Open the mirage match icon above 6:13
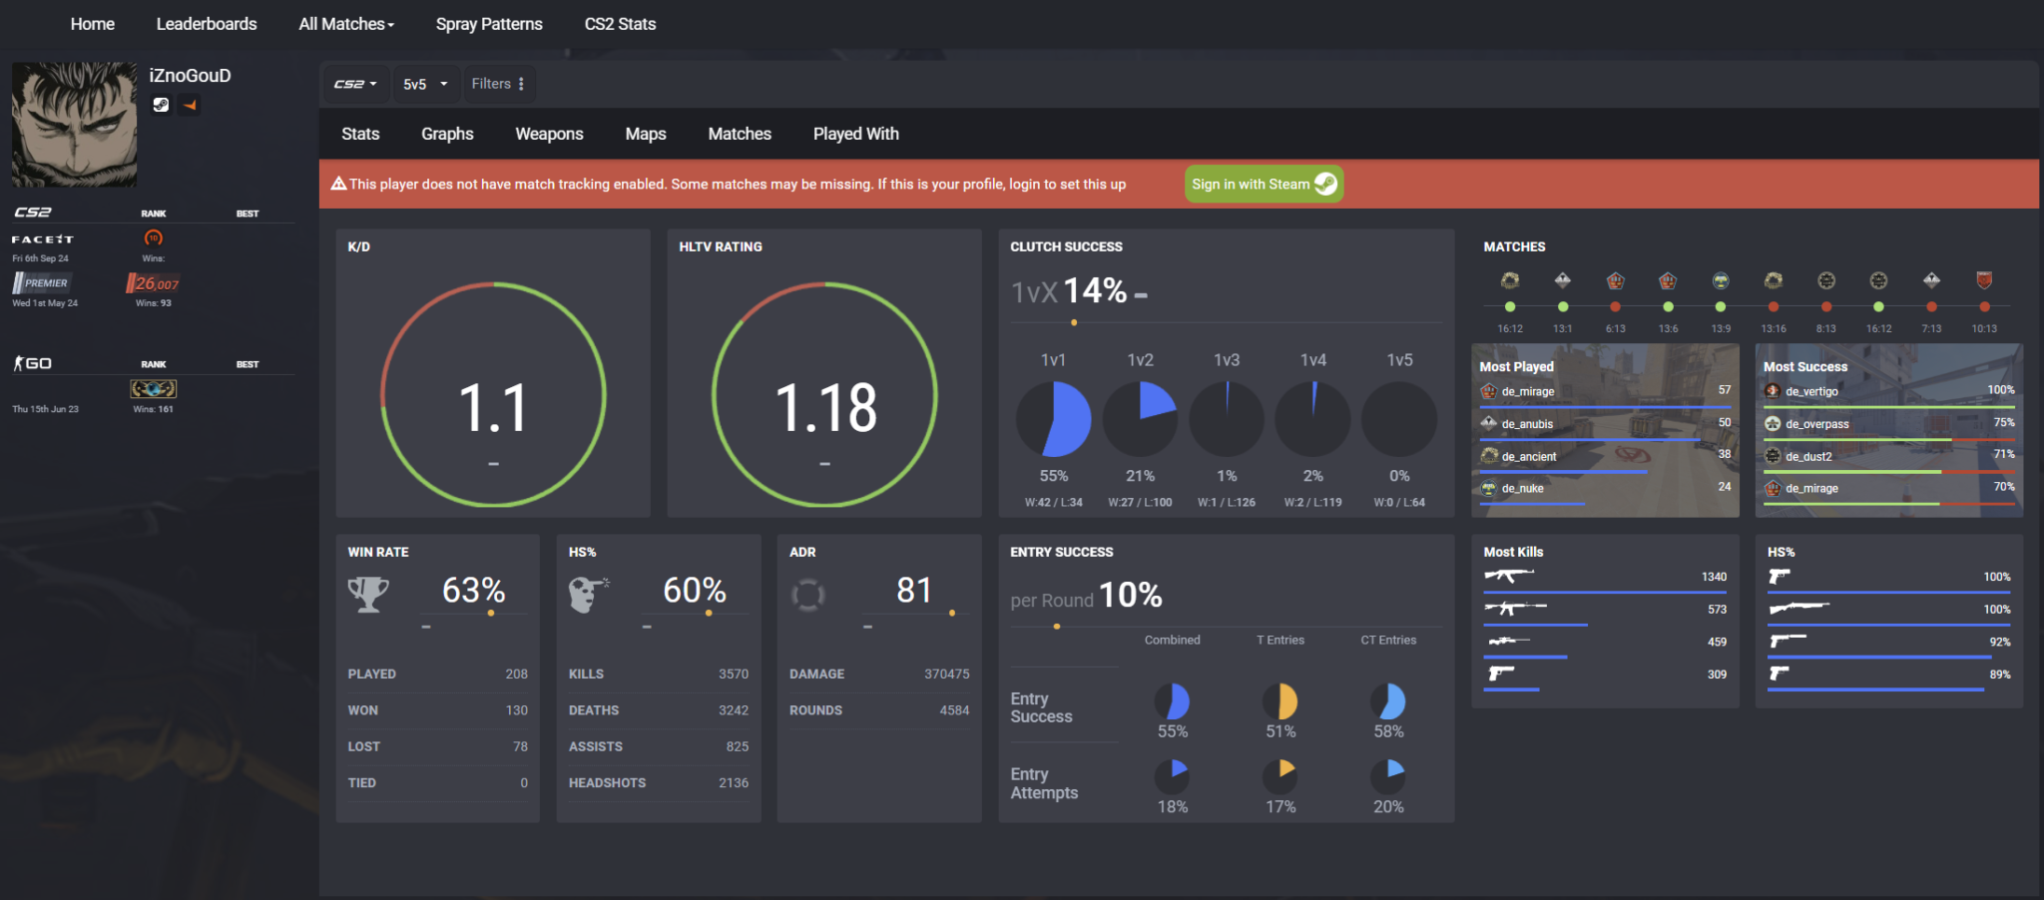 [x=1616, y=280]
